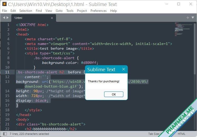Confirm dialog with OK button
197x137 pixels.
click(x=114, y=94)
